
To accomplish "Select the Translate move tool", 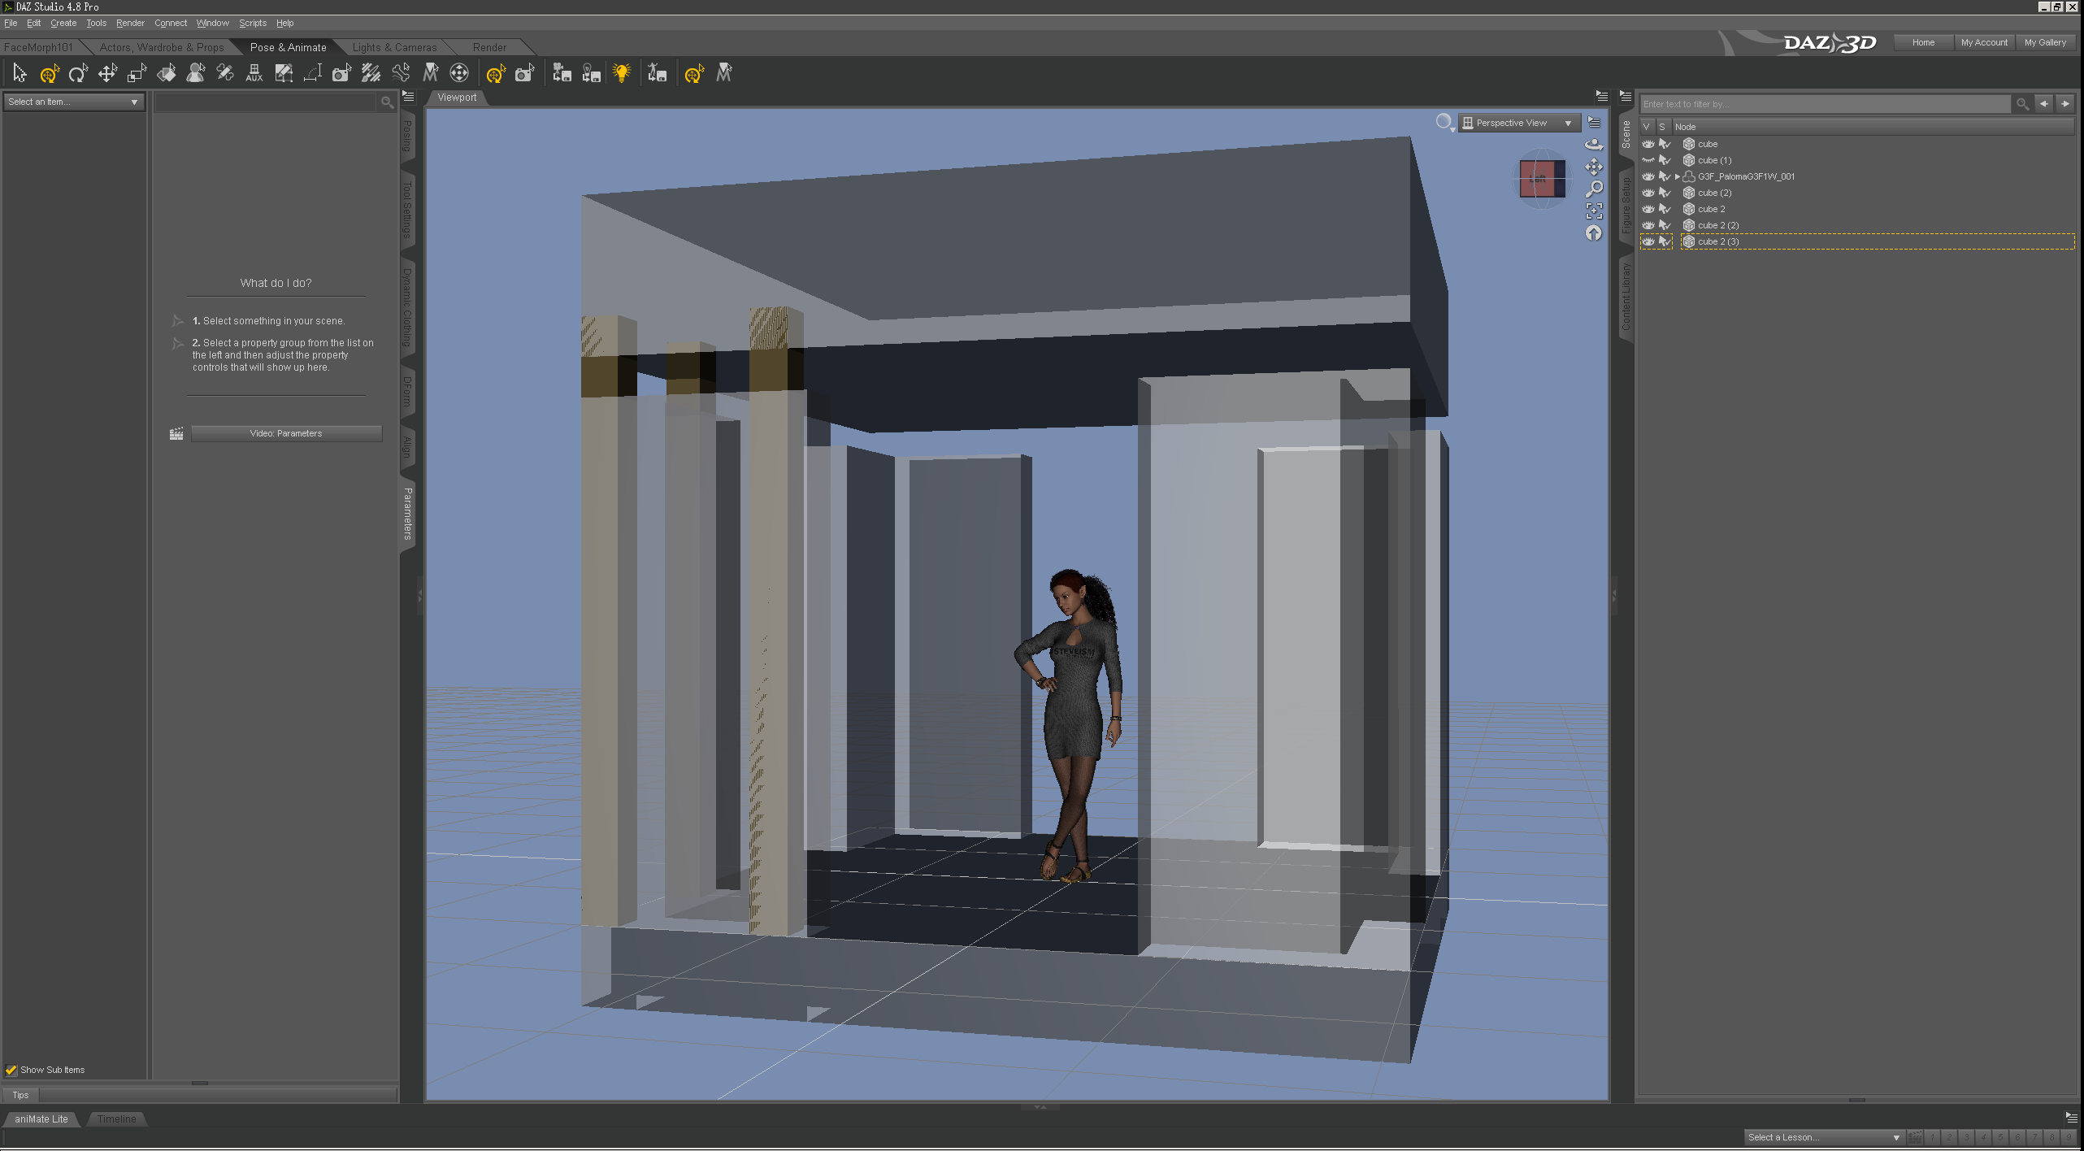I will [x=107, y=74].
